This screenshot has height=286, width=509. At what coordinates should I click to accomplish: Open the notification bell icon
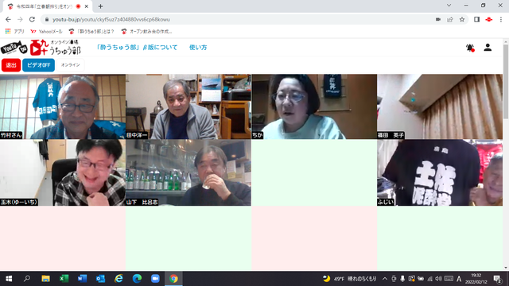coord(470,48)
